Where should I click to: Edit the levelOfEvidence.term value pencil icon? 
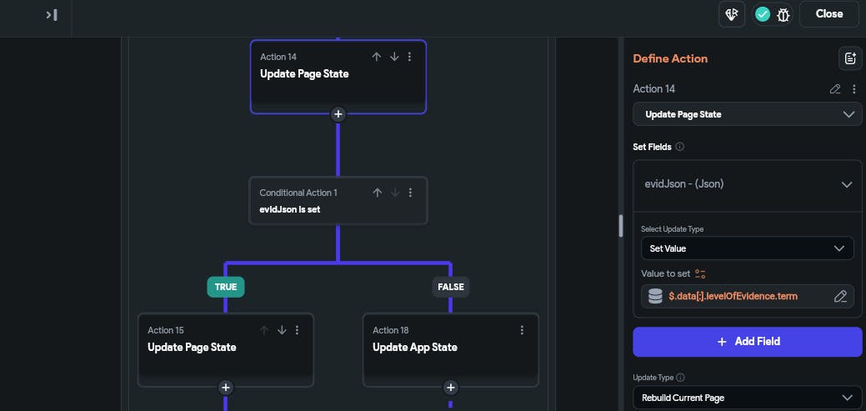pos(840,297)
